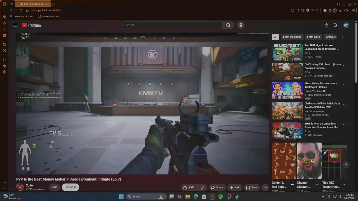Open the browser AI assistant button
This screenshot has height=201, width=358.
point(347,10)
